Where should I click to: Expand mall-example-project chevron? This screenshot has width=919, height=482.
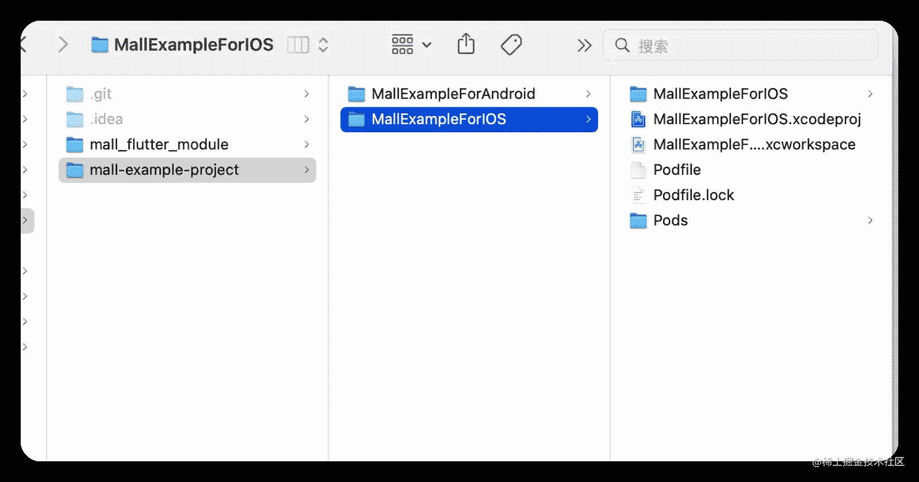point(307,170)
